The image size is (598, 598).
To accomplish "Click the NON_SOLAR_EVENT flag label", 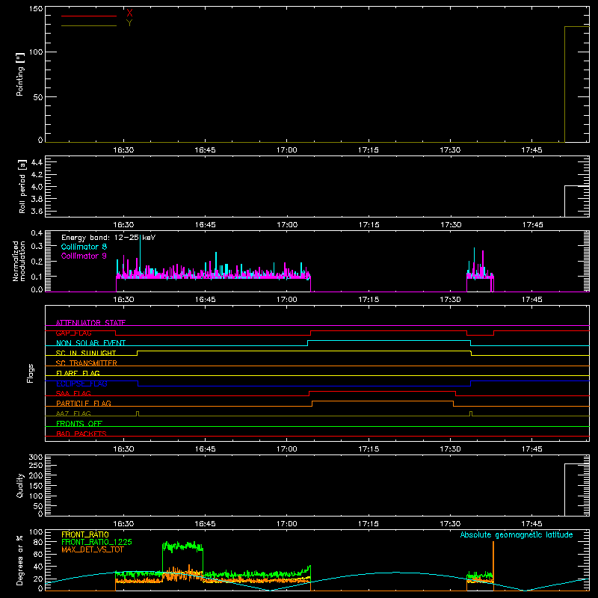I will (x=90, y=343).
